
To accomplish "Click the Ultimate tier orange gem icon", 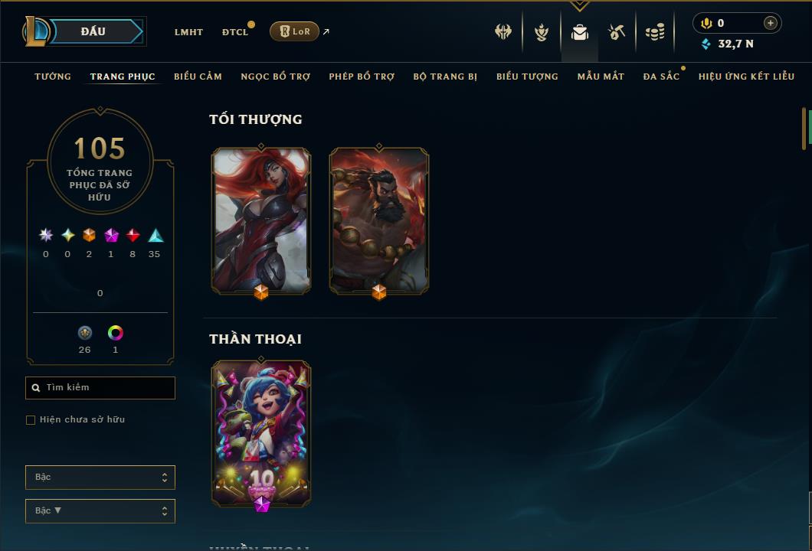I will click(89, 236).
